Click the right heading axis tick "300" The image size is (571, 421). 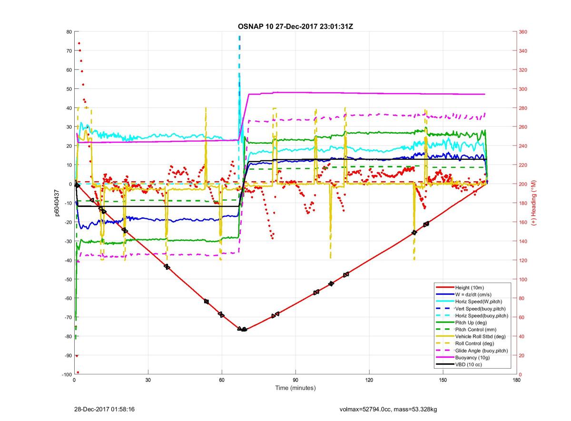[524, 89]
